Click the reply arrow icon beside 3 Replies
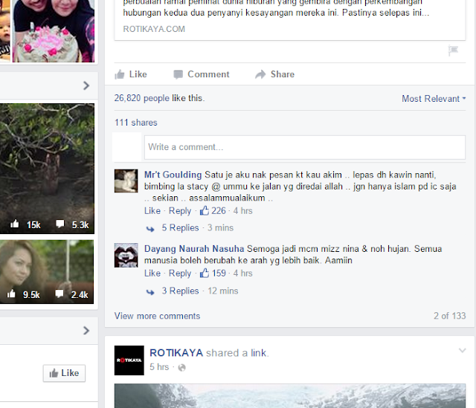This screenshot has width=476, height=408. pos(150,292)
